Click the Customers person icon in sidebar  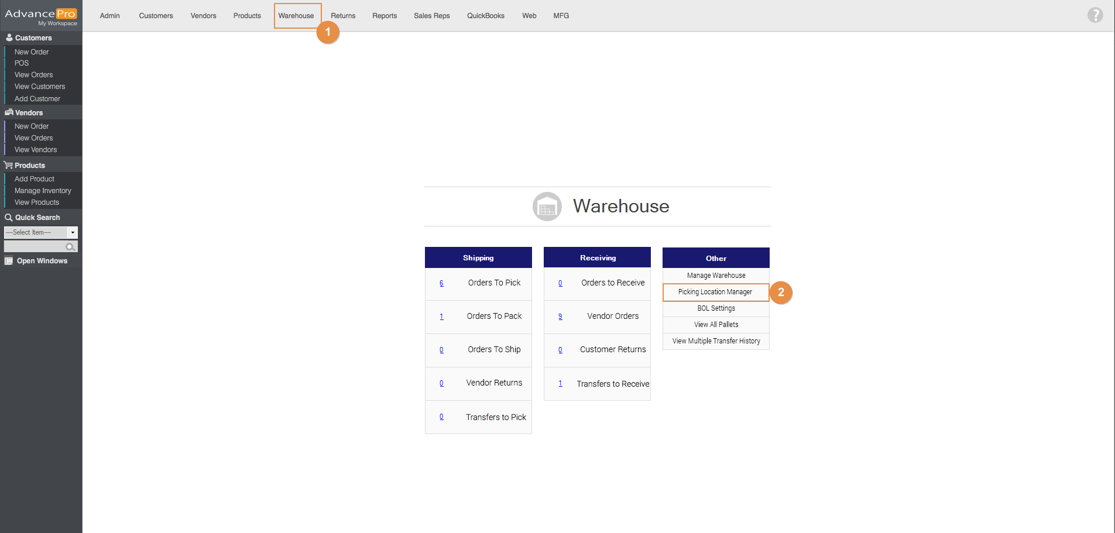pos(9,37)
